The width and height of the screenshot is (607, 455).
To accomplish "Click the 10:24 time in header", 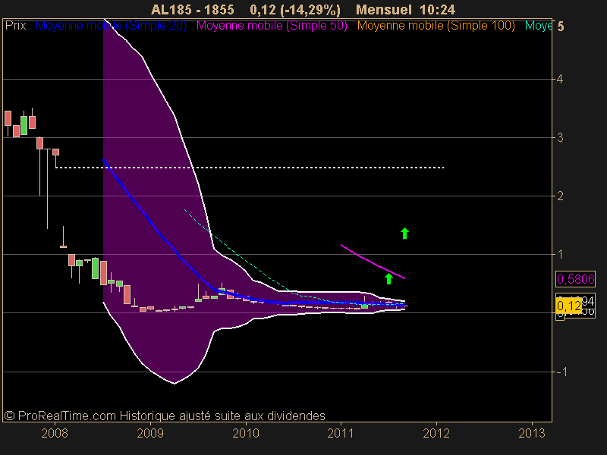I will [x=437, y=10].
